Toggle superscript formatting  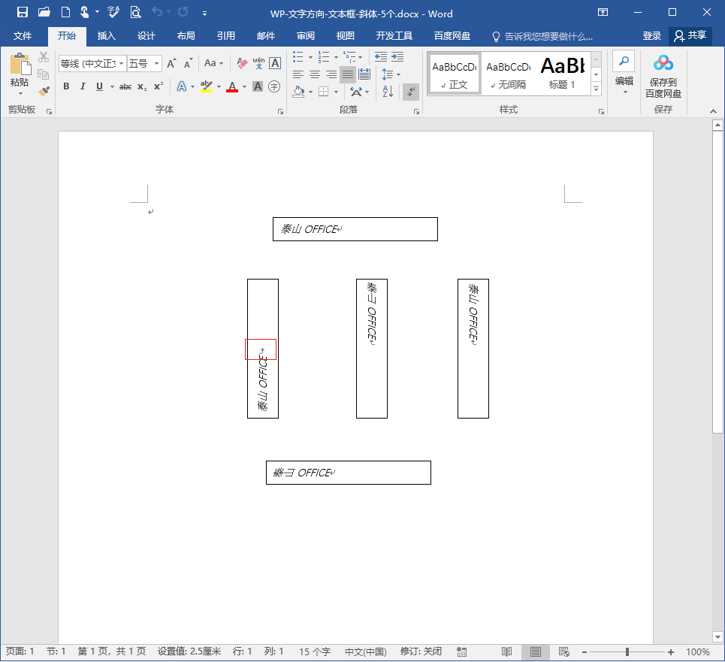point(159,86)
